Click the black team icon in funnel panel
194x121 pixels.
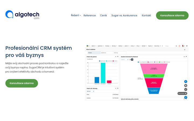[x=132, y=60]
